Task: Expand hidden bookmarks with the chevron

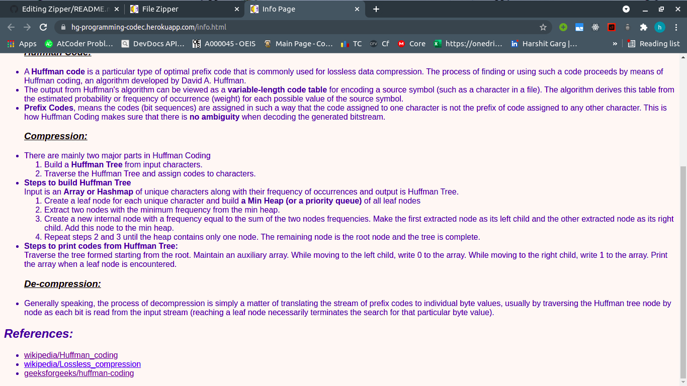Action: (615, 43)
